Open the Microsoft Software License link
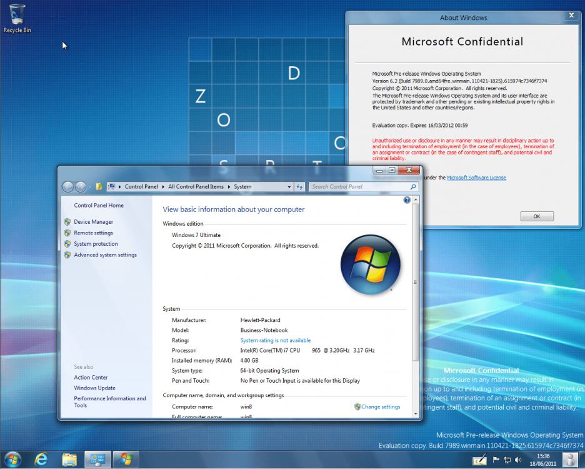Screen dimensions: 585x469 tap(476, 178)
